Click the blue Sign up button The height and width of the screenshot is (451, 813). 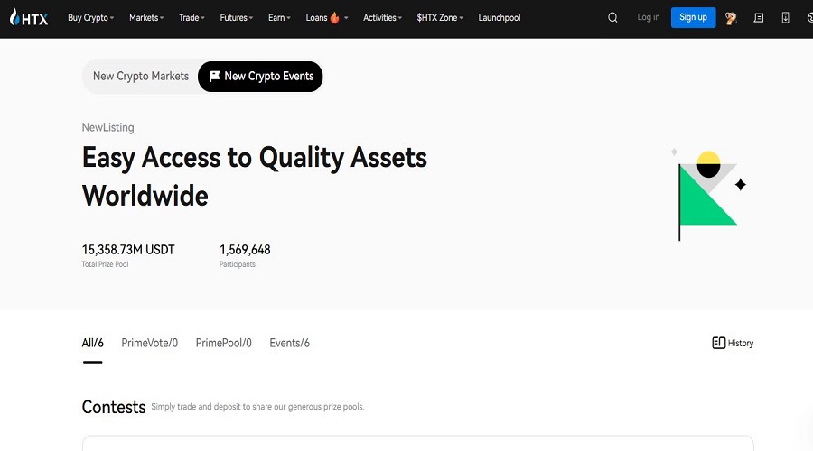coord(693,17)
